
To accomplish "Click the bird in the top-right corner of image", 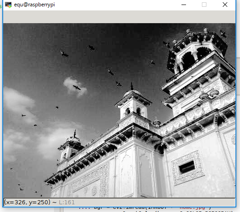I will tap(223, 34).
